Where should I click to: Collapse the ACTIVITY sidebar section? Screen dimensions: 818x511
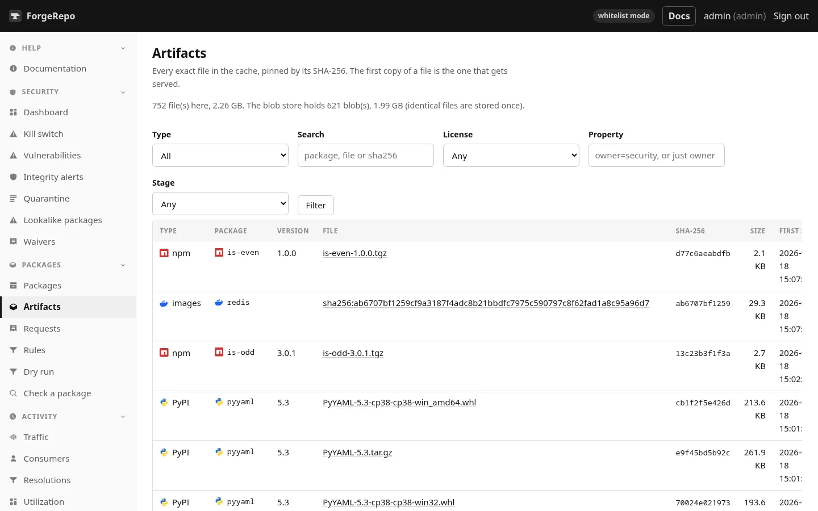click(x=68, y=417)
